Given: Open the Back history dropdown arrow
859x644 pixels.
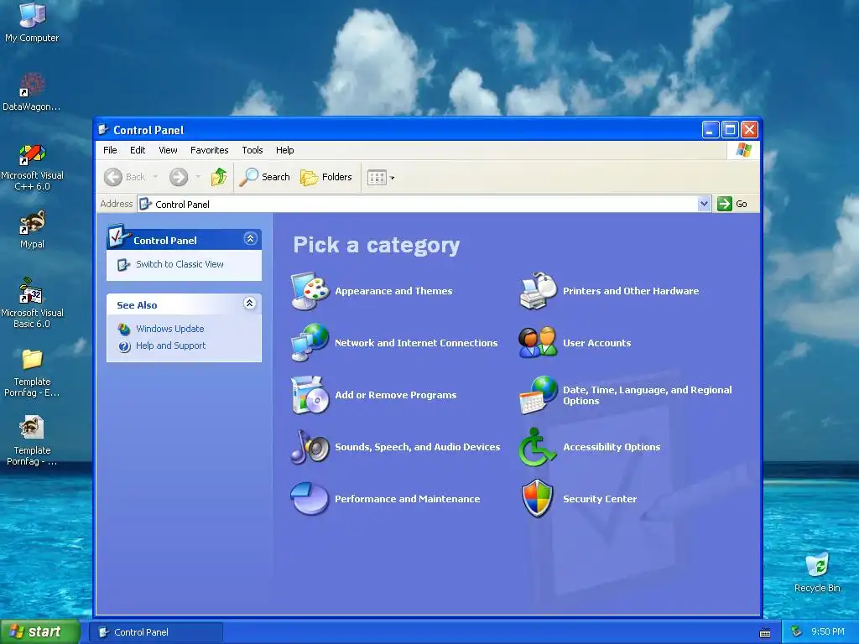Looking at the screenshot, I should click(x=155, y=177).
